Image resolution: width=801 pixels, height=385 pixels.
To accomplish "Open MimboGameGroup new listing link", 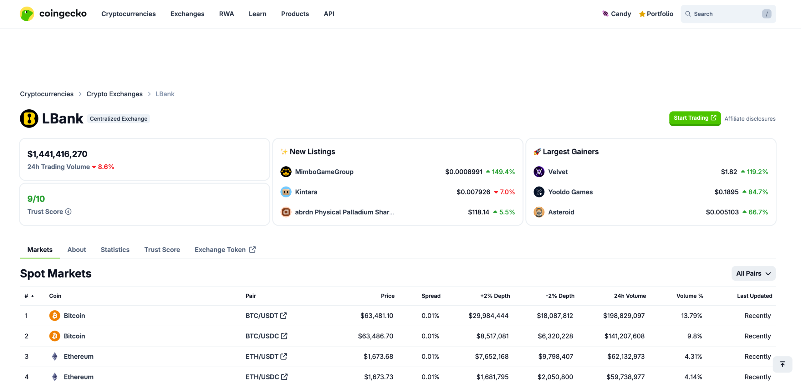I will (x=324, y=172).
